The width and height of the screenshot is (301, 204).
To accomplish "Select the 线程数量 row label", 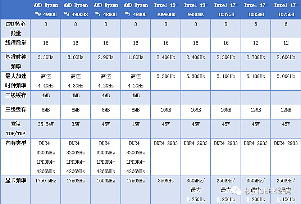I will (15, 45).
